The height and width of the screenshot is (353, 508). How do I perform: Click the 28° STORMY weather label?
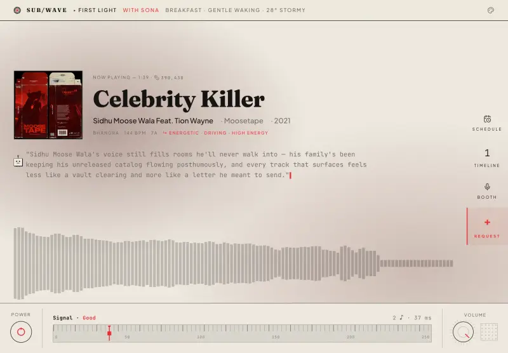[x=286, y=10]
